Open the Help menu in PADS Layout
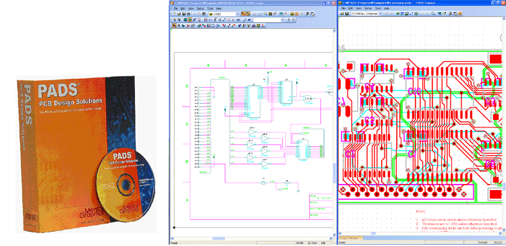Image resolution: width=506 pixels, height=246 pixels. pyautogui.click(x=387, y=8)
